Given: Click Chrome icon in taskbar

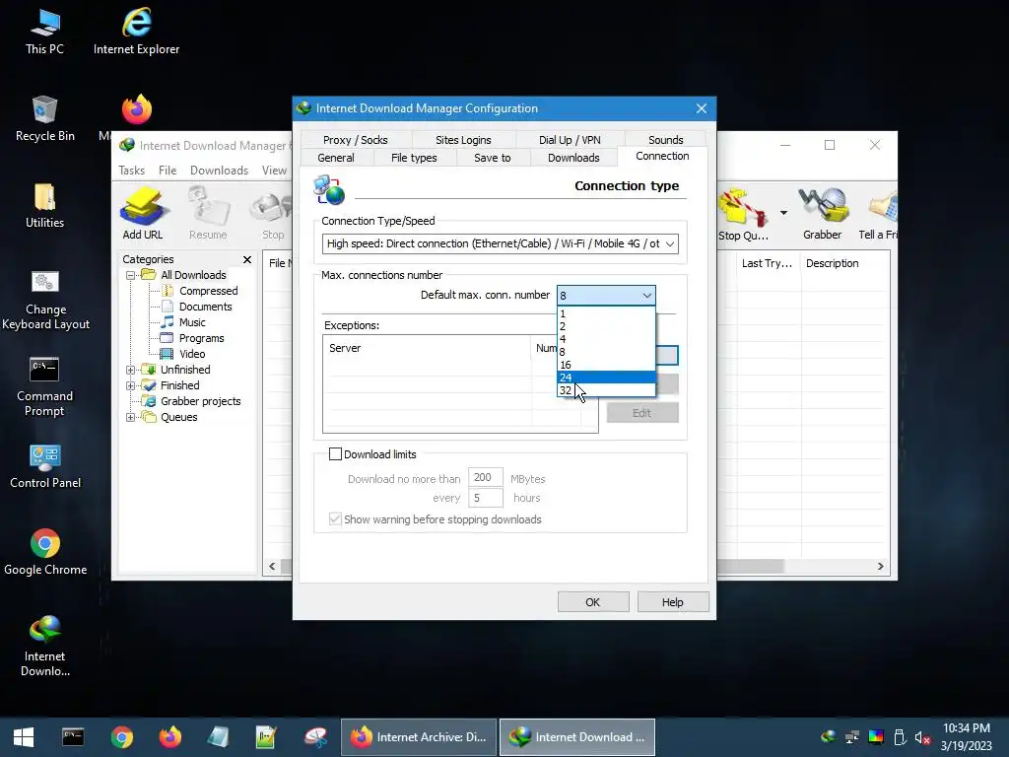Looking at the screenshot, I should point(121,737).
